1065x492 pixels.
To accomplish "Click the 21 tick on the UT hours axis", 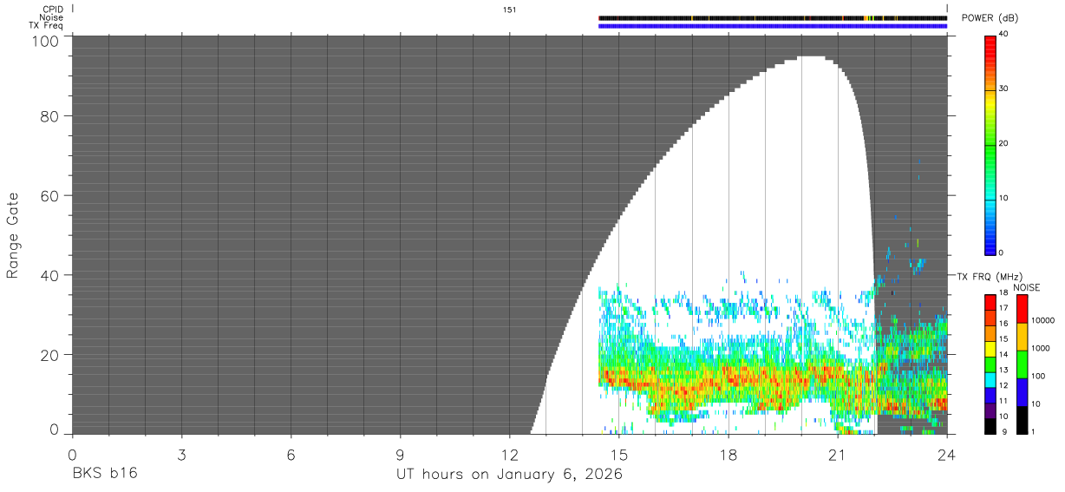I will [x=837, y=455].
